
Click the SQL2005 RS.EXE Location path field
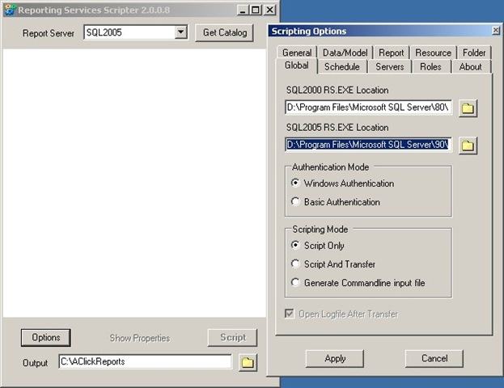point(368,145)
